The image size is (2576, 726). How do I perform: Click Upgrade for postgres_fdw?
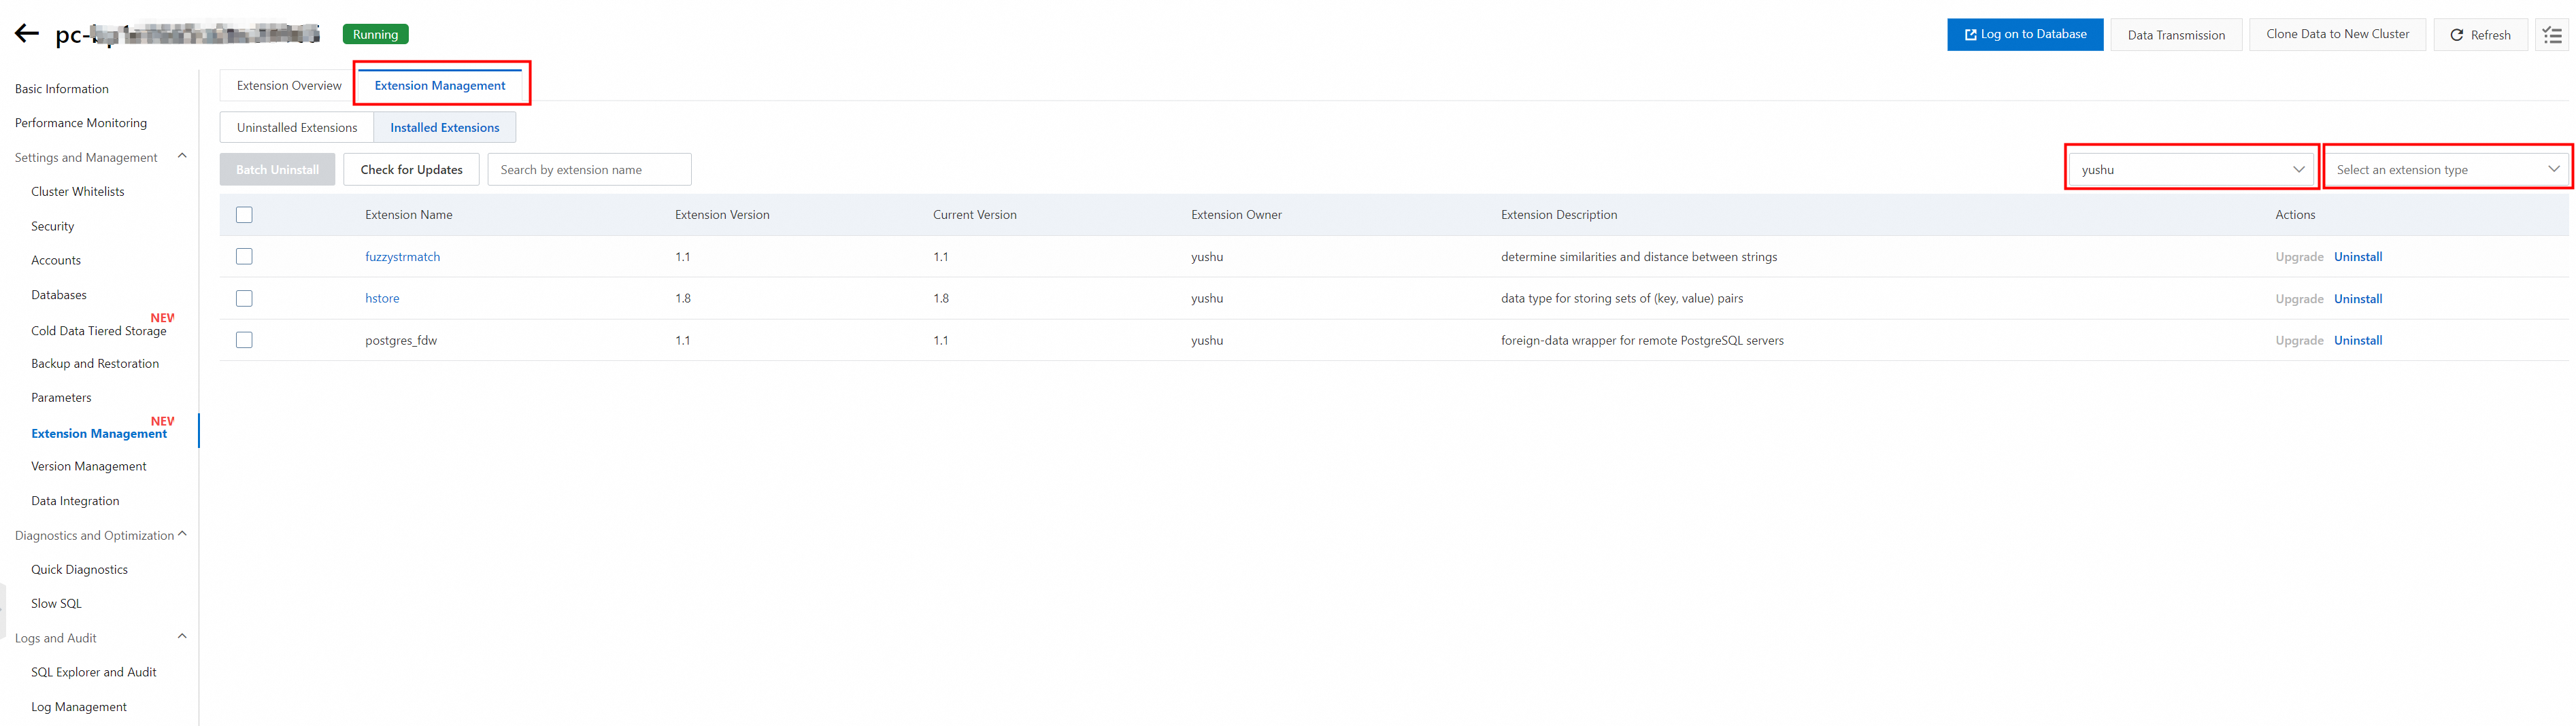(x=2299, y=341)
